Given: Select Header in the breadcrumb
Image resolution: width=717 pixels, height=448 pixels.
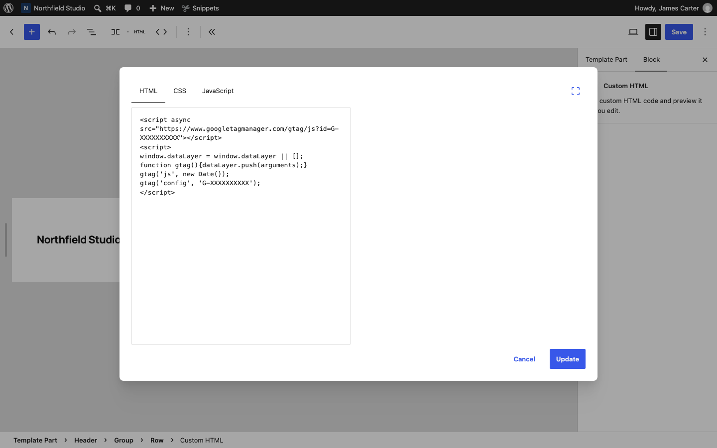Looking at the screenshot, I should coord(86,441).
